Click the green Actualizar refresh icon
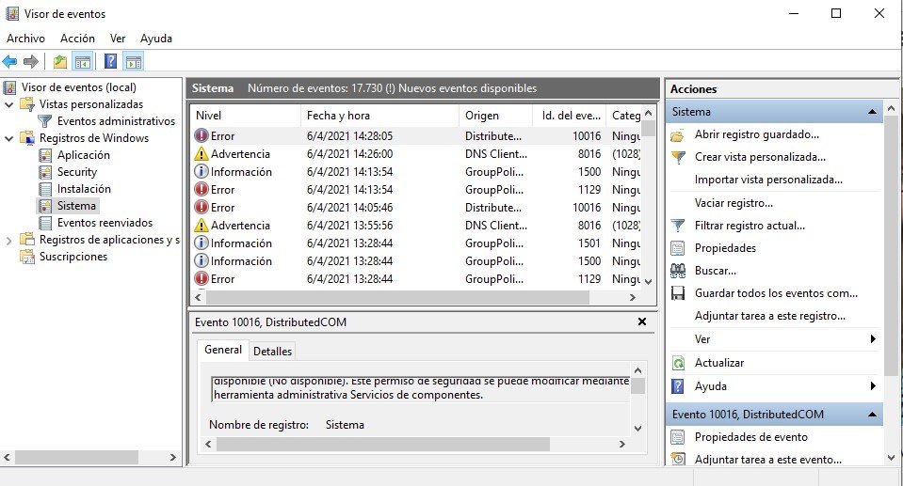Viewport: 903px width, 486px height. (677, 363)
